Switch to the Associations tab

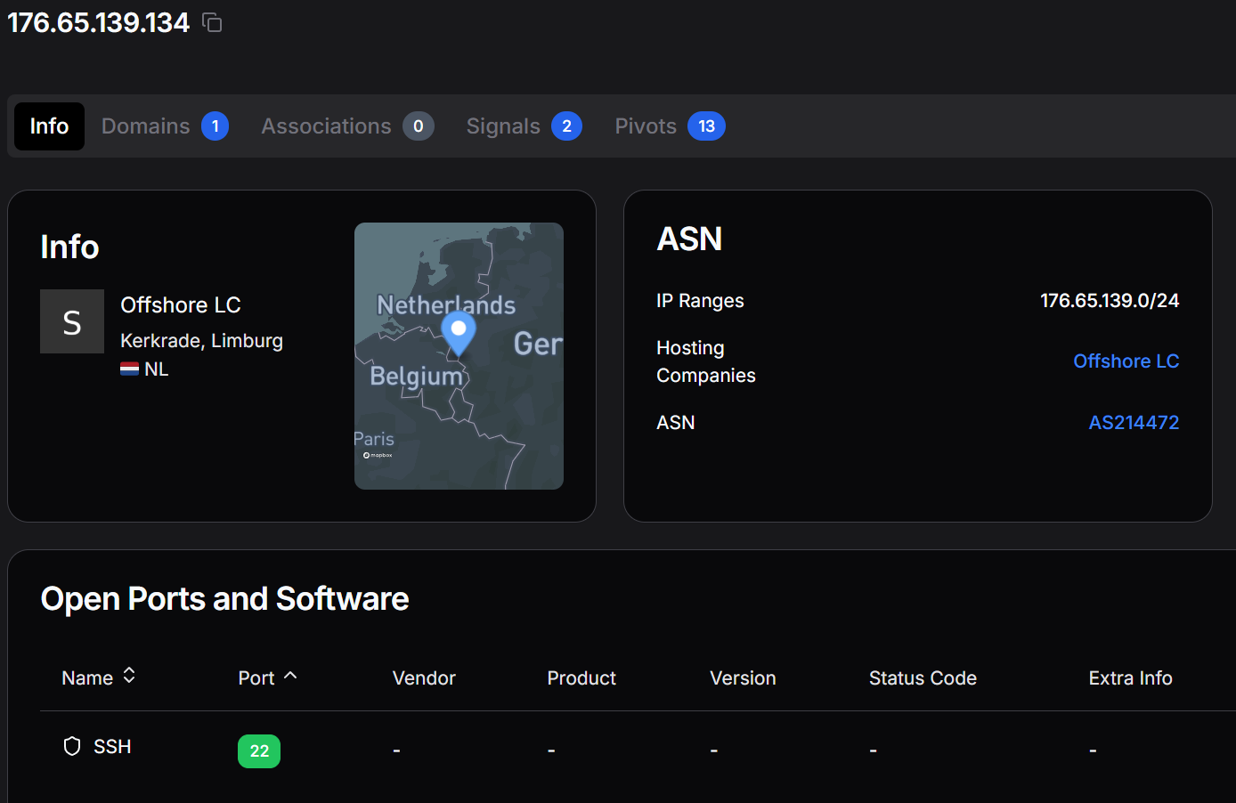(x=327, y=126)
